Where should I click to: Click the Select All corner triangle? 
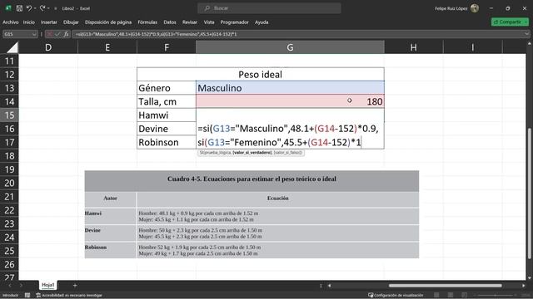click(x=12, y=47)
